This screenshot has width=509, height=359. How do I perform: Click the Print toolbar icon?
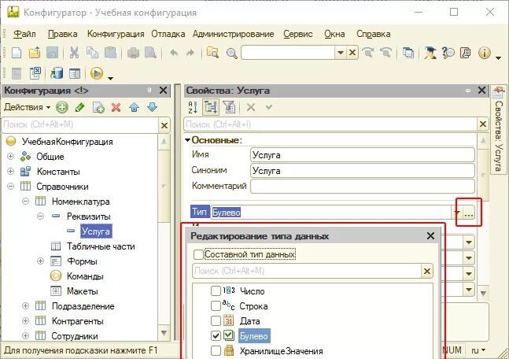point(133,52)
